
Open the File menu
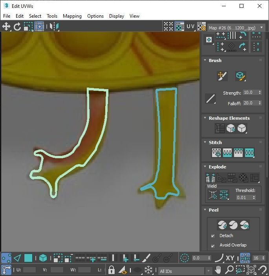7,16
